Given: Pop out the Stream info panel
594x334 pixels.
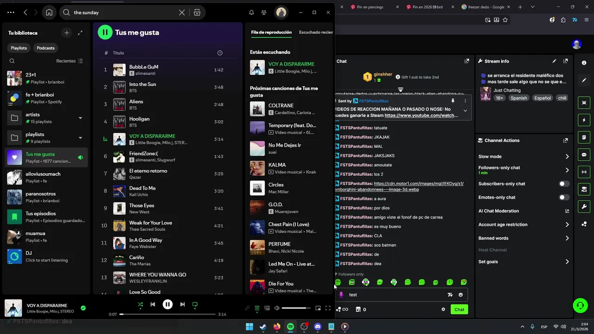Looking at the screenshot, I should [565, 61].
